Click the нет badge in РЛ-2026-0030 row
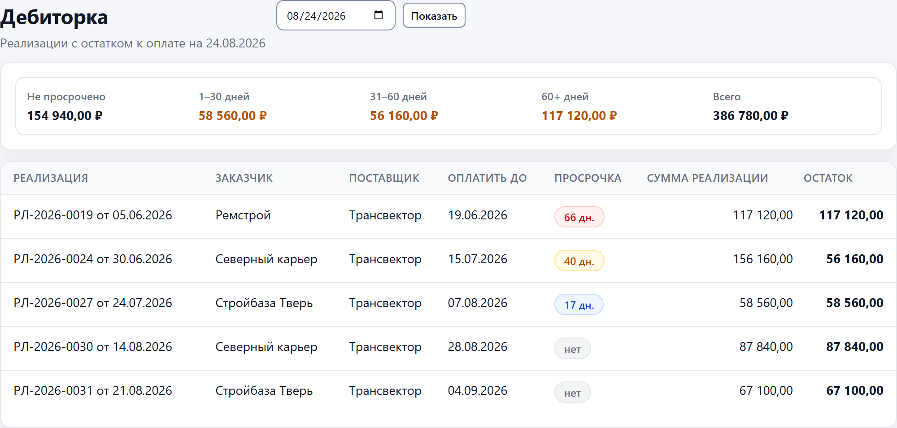 coord(572,349)
